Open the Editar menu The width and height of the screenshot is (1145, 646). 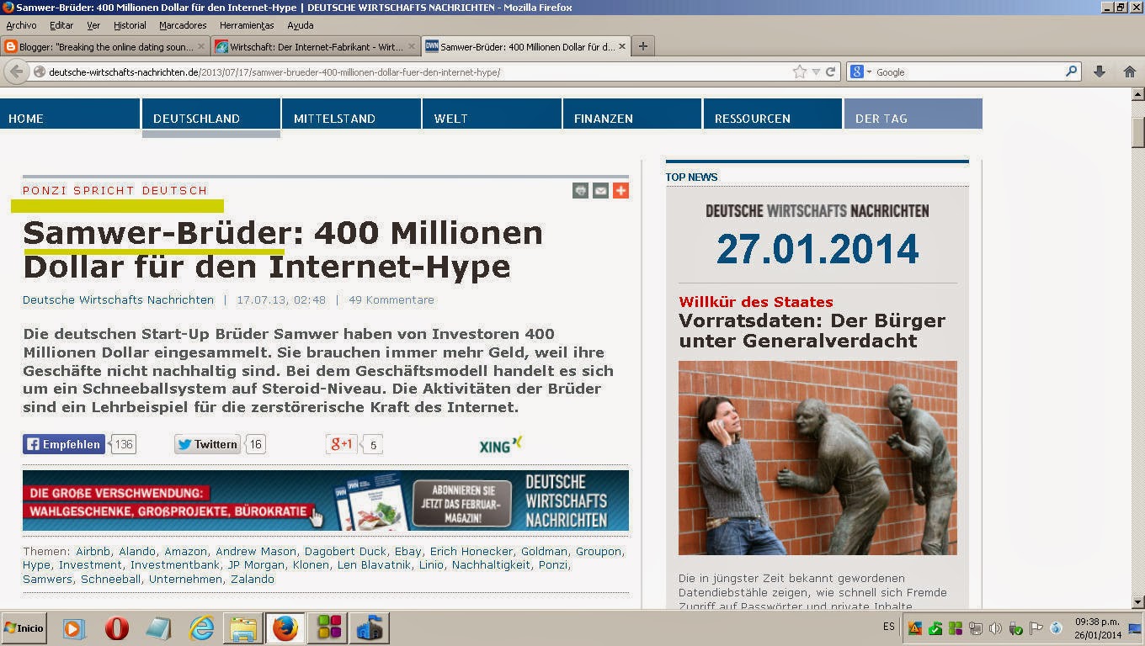61,25
